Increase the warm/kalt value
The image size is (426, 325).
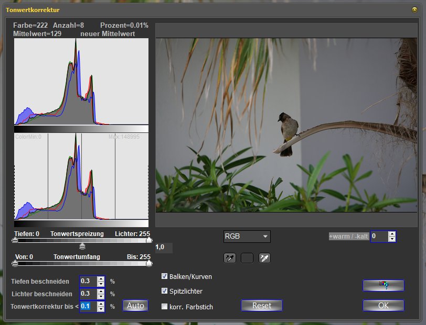tap(392, 234)
